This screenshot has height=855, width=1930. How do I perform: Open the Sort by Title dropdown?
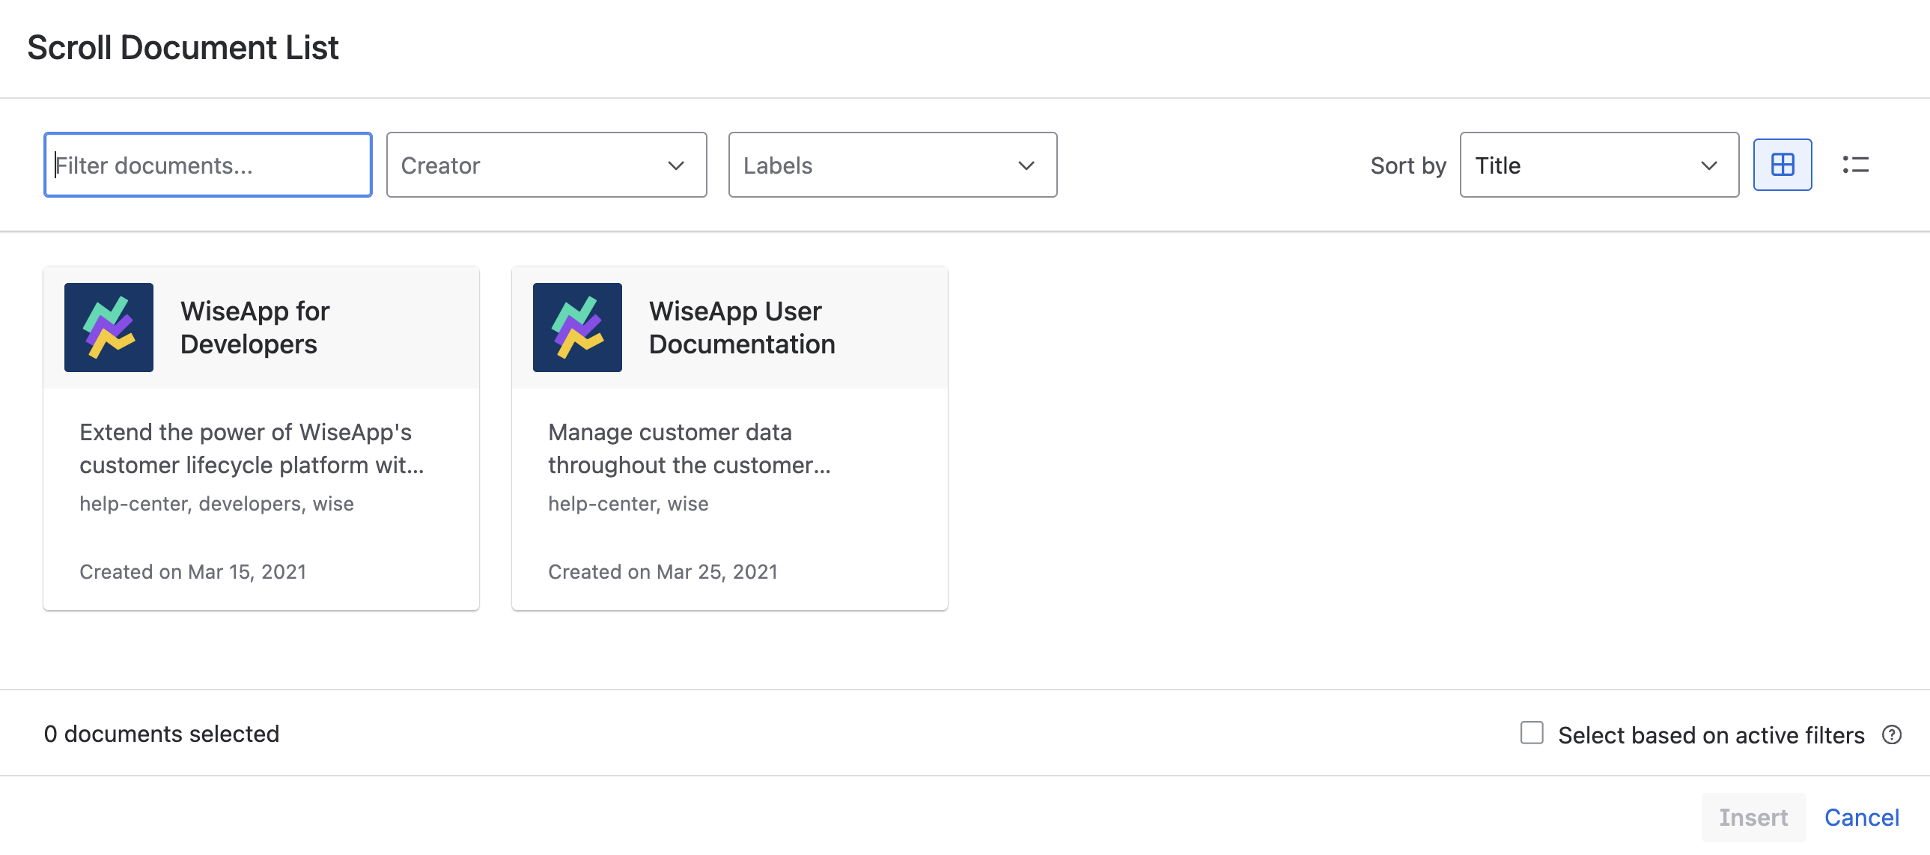click(1581, 165)
